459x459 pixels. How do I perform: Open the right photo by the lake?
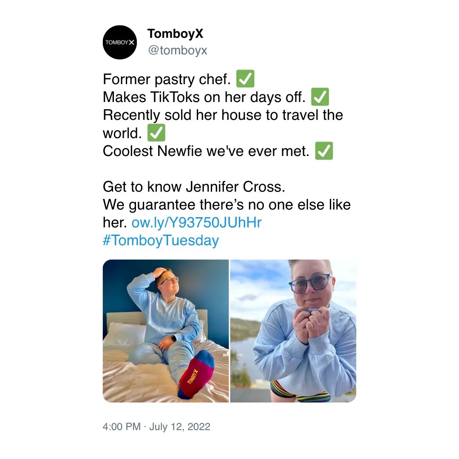[293, 331]
